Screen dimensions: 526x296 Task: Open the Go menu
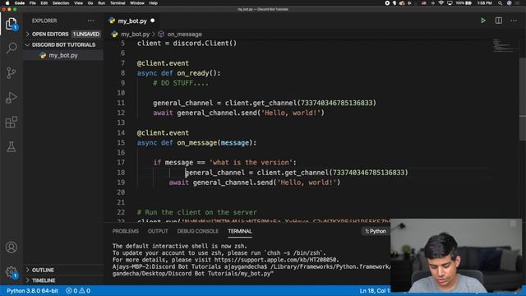[x=90, y=3]
